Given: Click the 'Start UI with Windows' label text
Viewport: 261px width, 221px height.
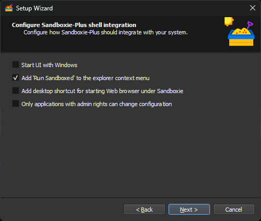Looking at the screenshot, I should pos(49,65).
